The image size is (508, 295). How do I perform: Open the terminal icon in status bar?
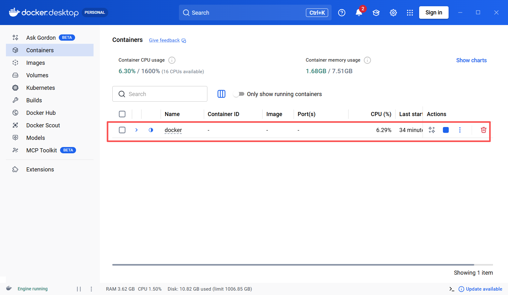pyautogui.click(x=452, y=289)
